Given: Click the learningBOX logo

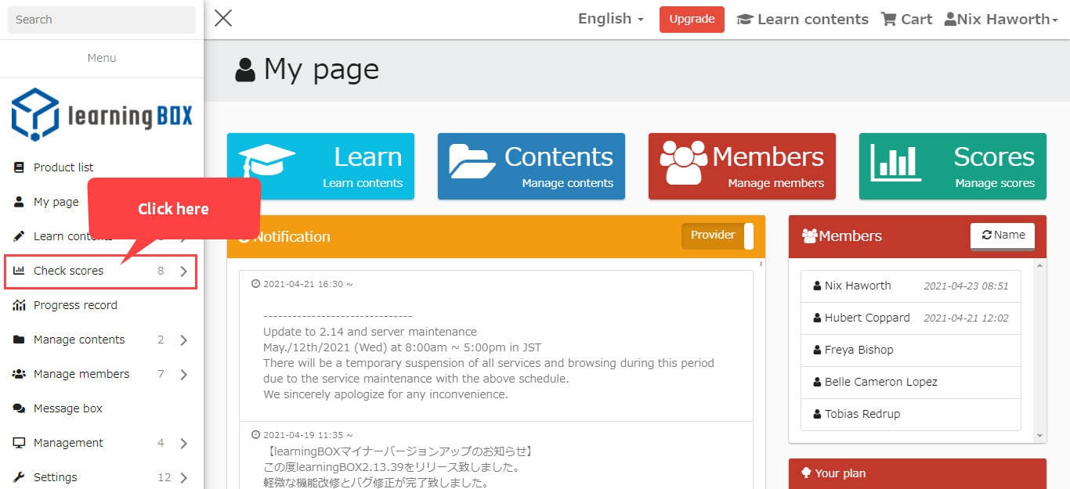Looking at the screenshot, I should 102,115.
